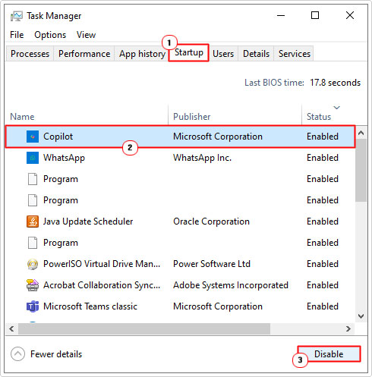Click the horizontal scrollbar thumb
Screen dimensions: 372x377
(144, 328)
